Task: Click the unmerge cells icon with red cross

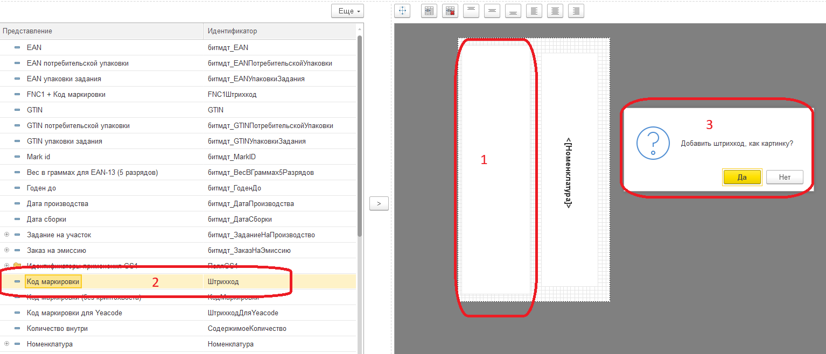Action: point(450,11)
